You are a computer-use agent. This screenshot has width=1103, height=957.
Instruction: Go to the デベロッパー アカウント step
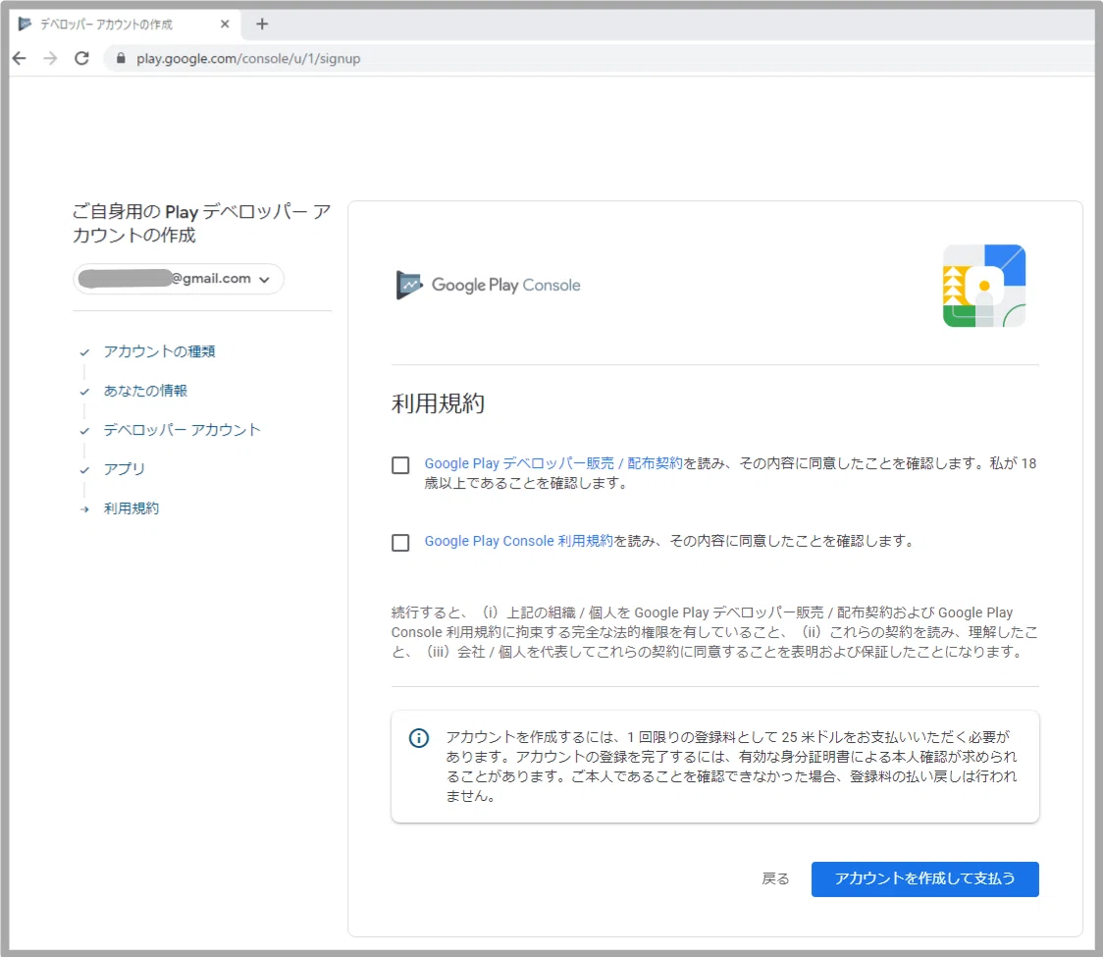pos(183,430)
